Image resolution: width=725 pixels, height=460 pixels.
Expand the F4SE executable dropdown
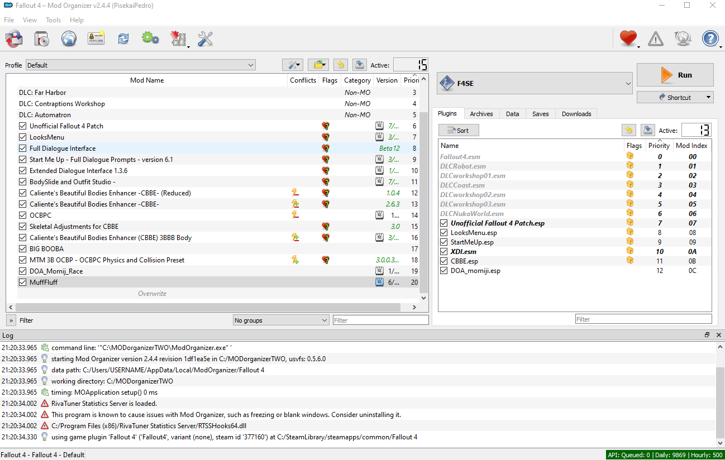(x=535, y=84)
